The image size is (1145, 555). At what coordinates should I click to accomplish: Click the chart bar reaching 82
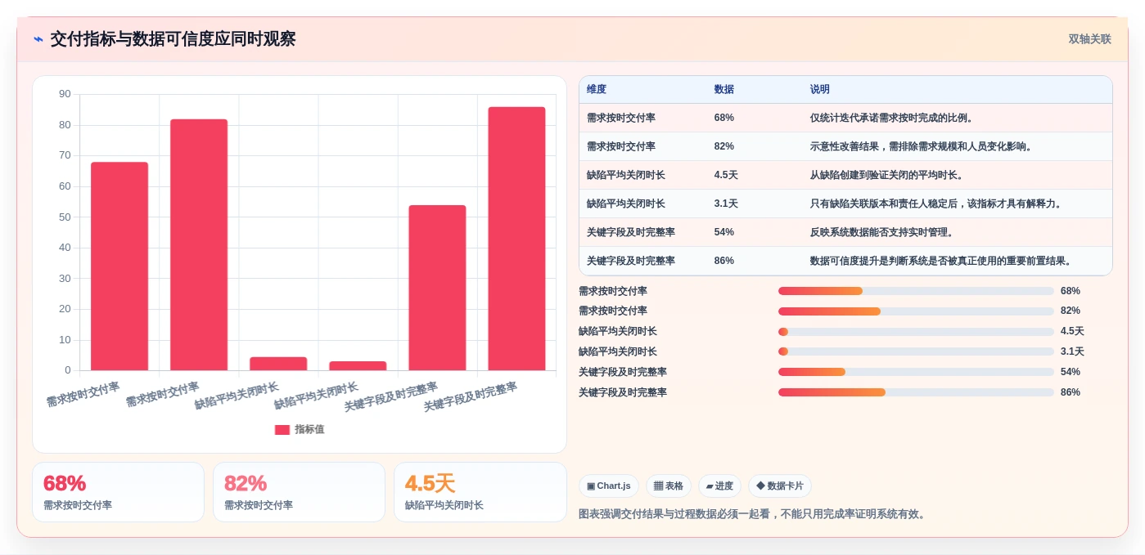pyautogui.click(x=199, y=245)
